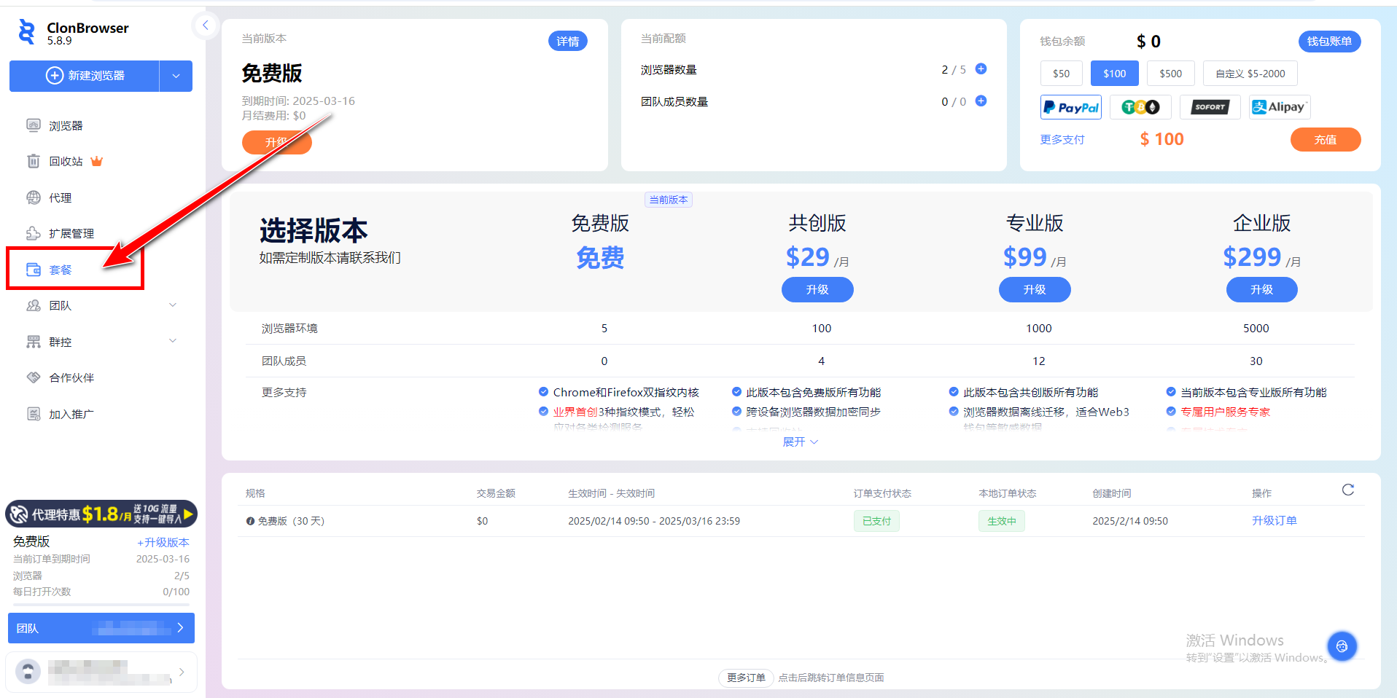Viewport: 1397px width, 698px height.
Task: Expand plan features with 展开
Action: [800, 442]
